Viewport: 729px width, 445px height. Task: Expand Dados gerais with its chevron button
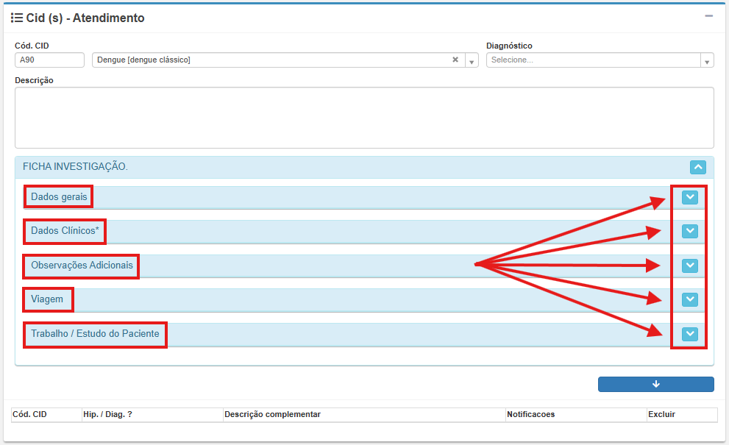[x=689, y=197]
